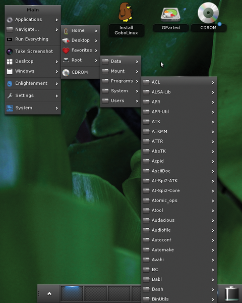
Task: Select the Home entry in Navigate submenu
Action: (x=81, y=31)
